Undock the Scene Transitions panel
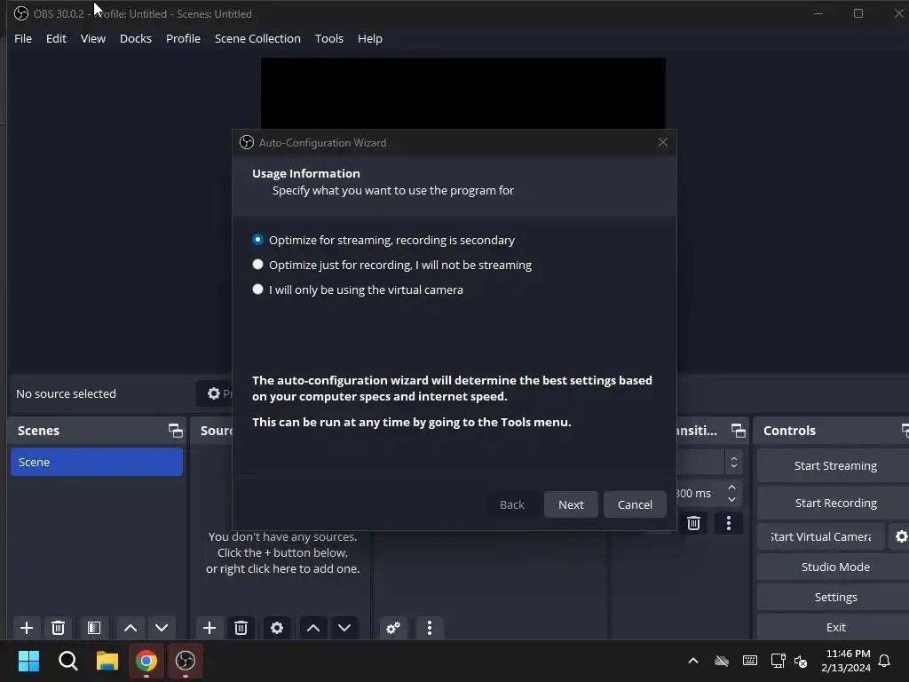Image resolution: width=909 pixels, height=682 pixels. tap(738, 431)
